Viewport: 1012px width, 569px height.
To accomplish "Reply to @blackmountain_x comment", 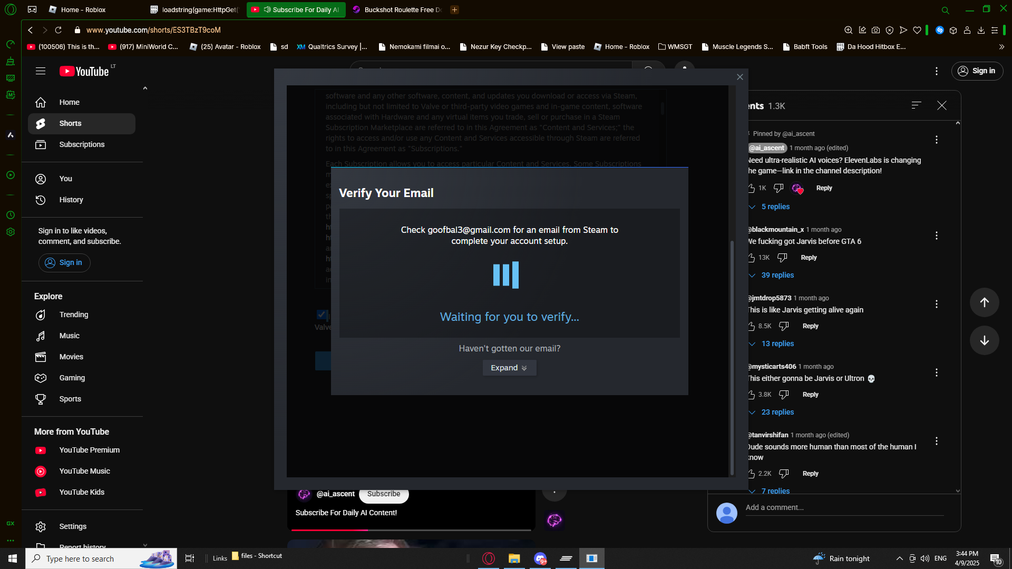I will (x=809, y=258).
